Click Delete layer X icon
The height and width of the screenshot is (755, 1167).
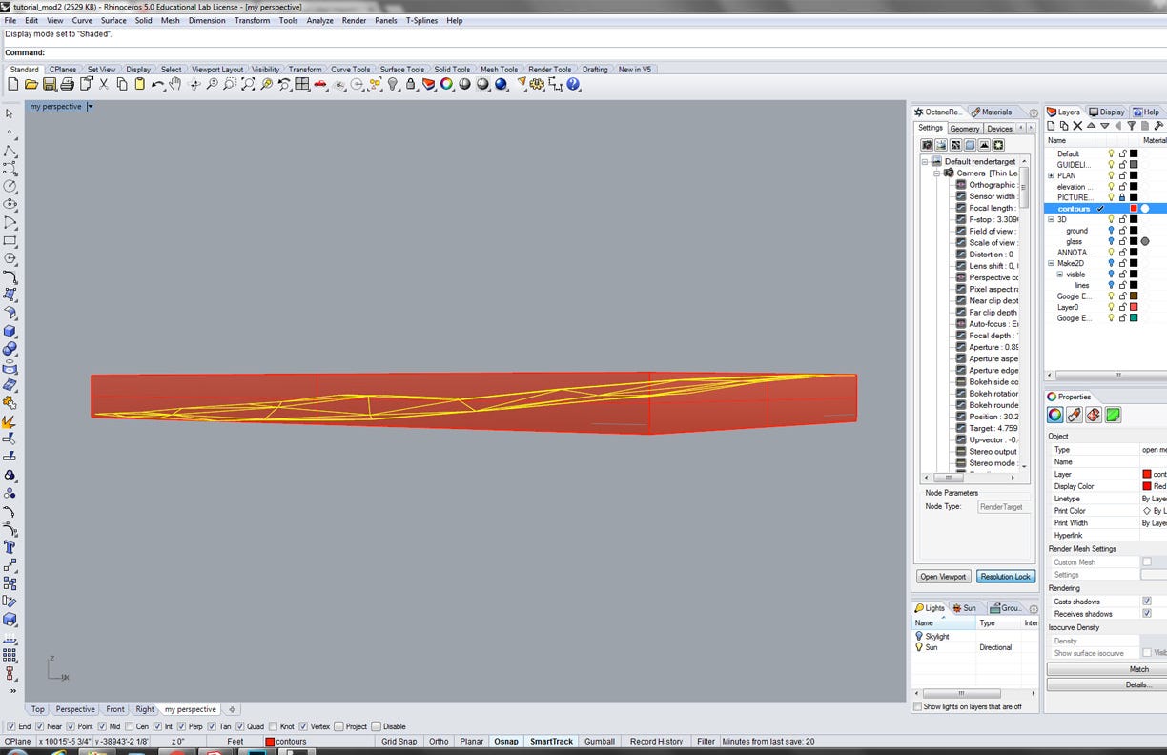click(x=1077, y=125)
